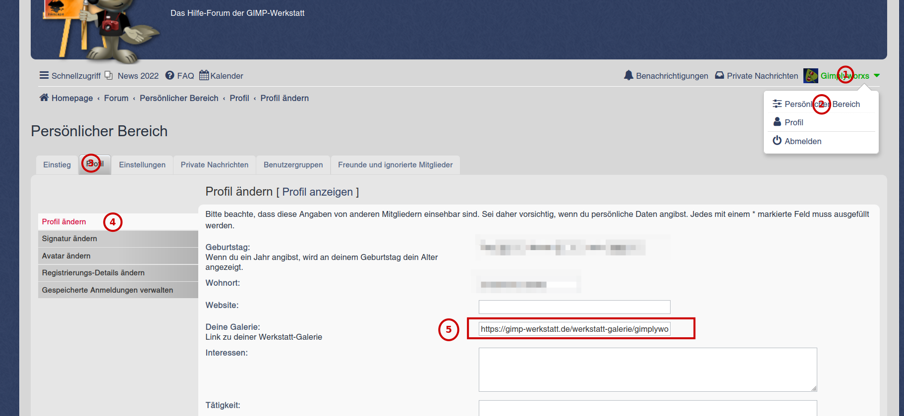Open the Schnellzugriff hamburger menu icon

pos(44,75)
